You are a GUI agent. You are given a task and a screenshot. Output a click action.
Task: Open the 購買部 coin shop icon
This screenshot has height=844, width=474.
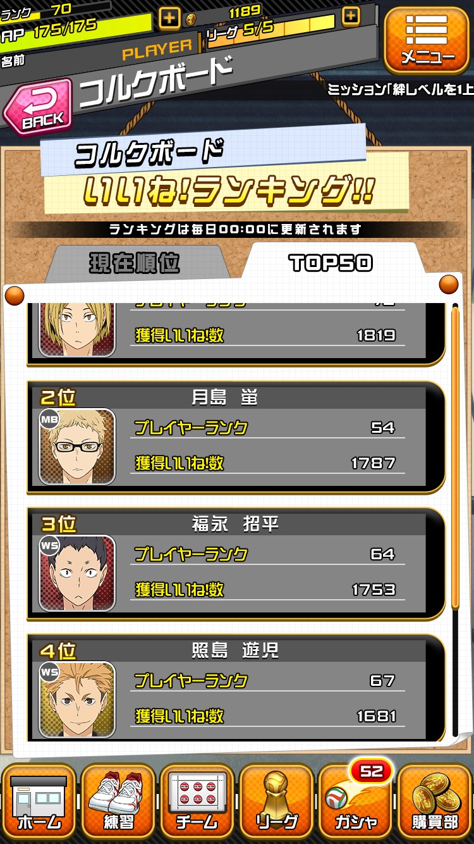click(x=435, y=802)
